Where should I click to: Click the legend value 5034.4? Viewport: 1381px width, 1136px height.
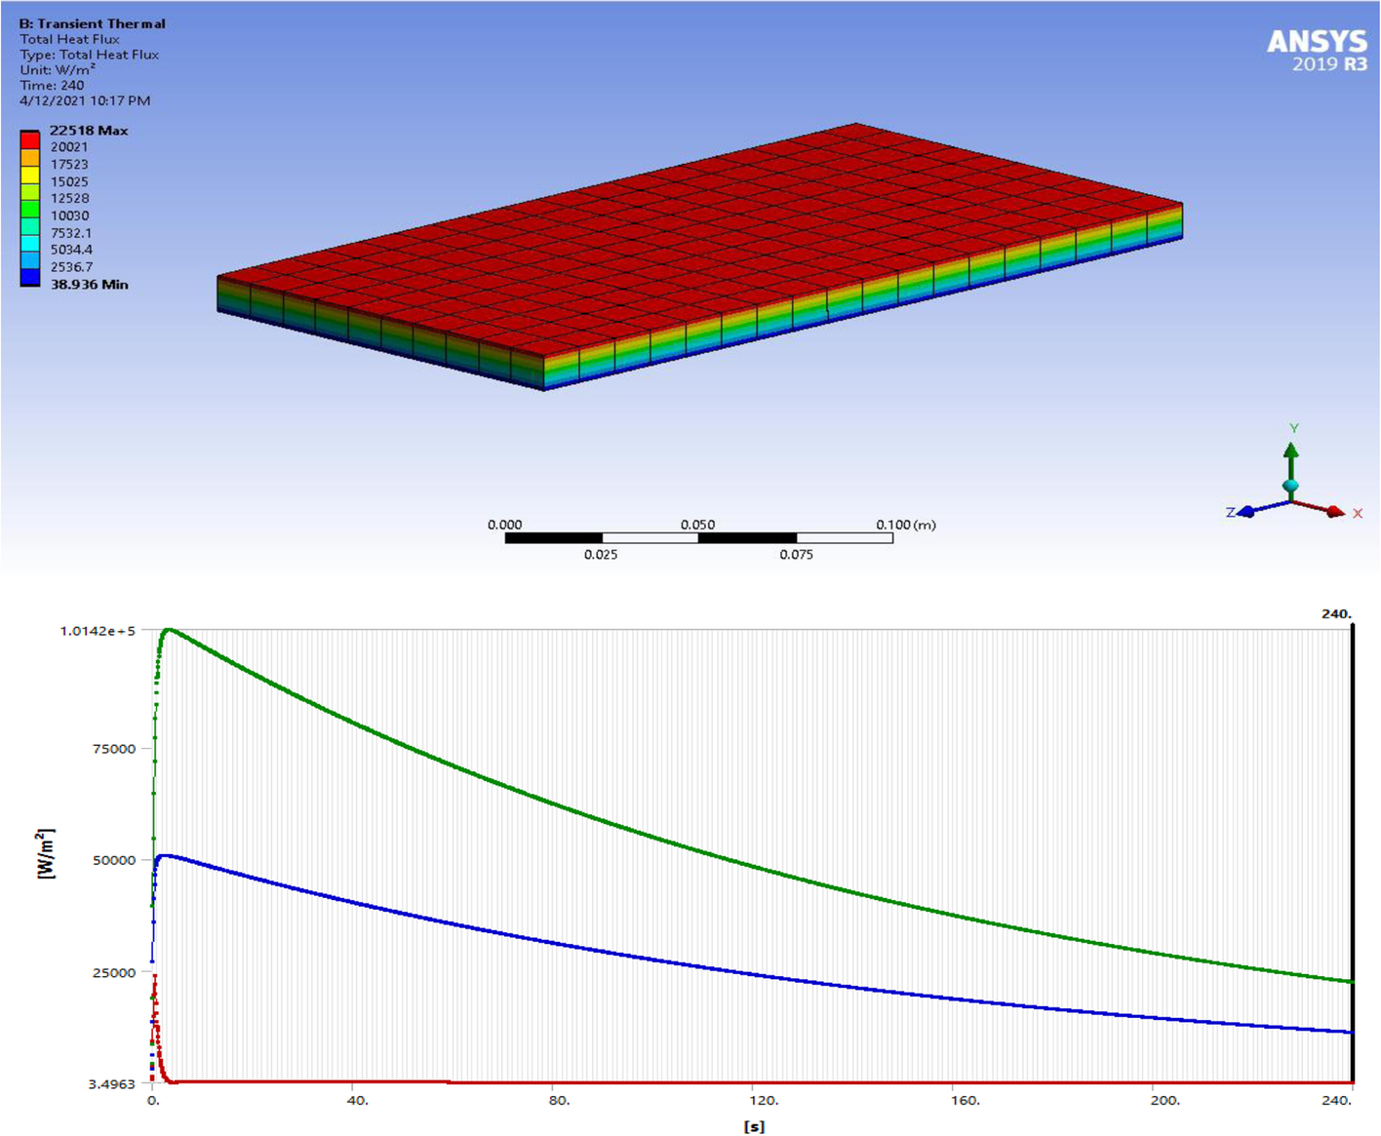point(71,250)
